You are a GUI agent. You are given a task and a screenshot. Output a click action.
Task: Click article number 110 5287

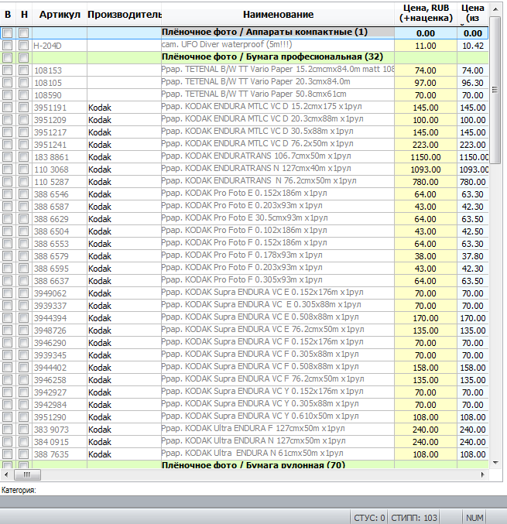(x=51, y=182)
